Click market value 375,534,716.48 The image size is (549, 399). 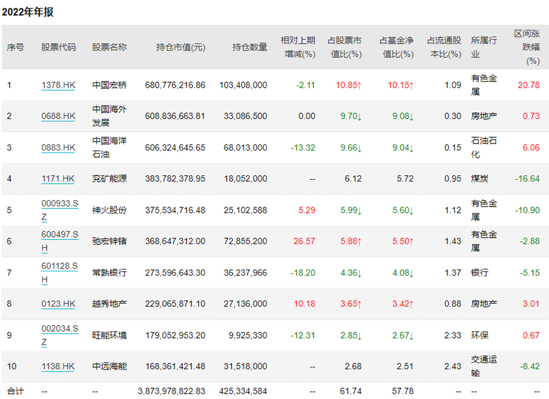(175, 210)
